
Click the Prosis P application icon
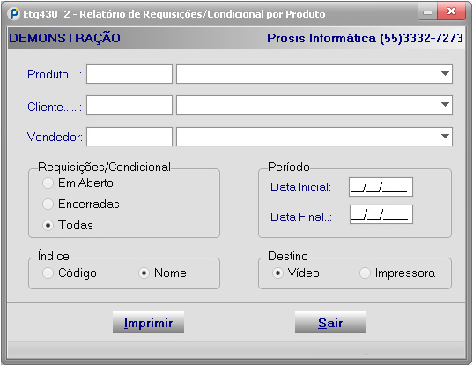click(13, 14)
